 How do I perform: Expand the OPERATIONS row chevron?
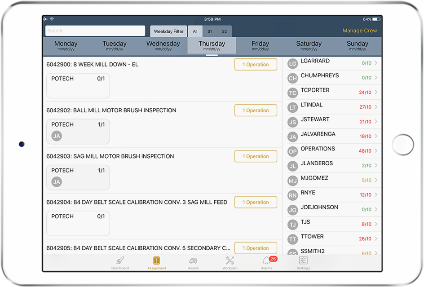pyautogui.click(x=376, y=151)
